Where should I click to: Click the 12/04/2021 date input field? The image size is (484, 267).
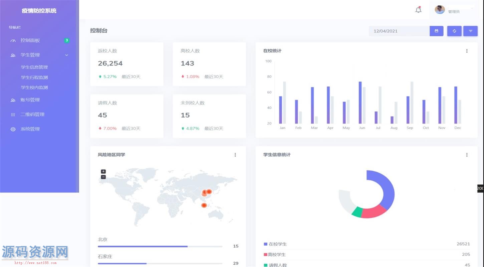pyautogui.click(x=394, y=31)
